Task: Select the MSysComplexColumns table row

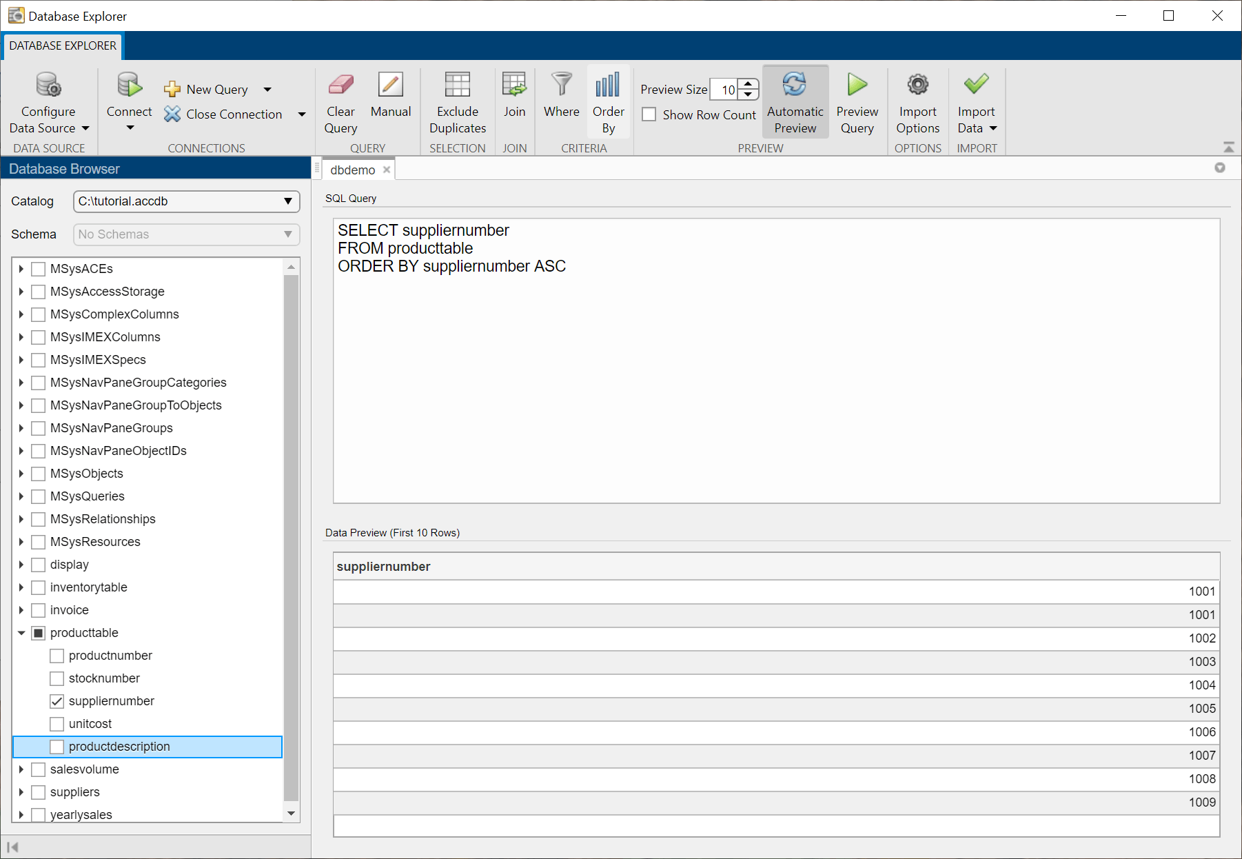Action: pos(147,314)
